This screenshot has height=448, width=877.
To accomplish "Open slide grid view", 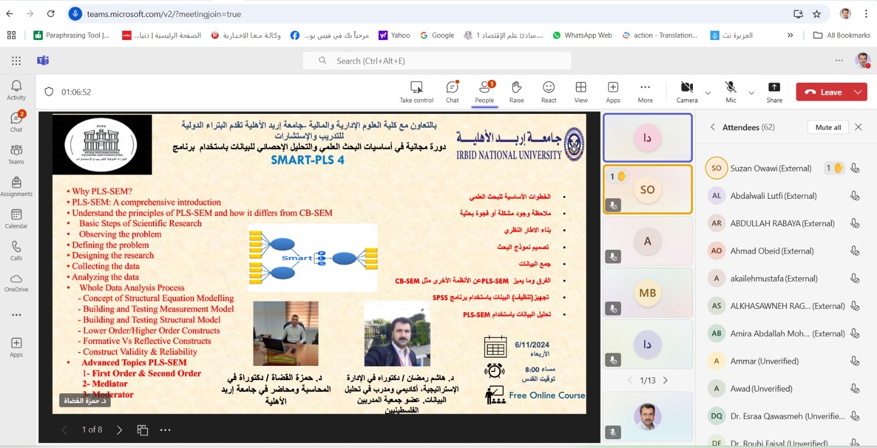I will click(143, 430).
